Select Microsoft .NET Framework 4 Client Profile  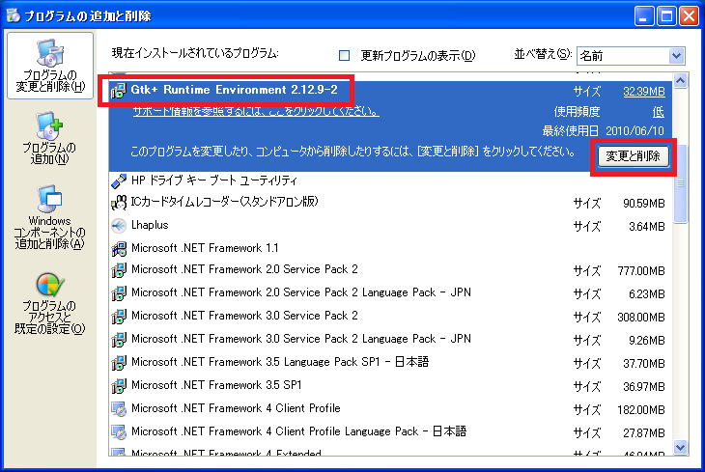coord(236,408)
